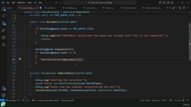
Task: Switch to the ActionsUI.cs tab
Action: (91, 8)
